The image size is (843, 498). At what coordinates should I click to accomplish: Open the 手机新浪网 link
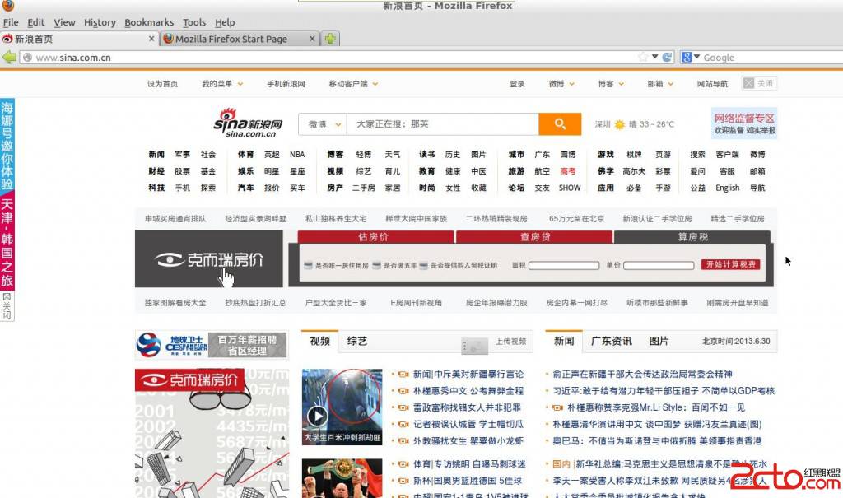coord(286,84)
